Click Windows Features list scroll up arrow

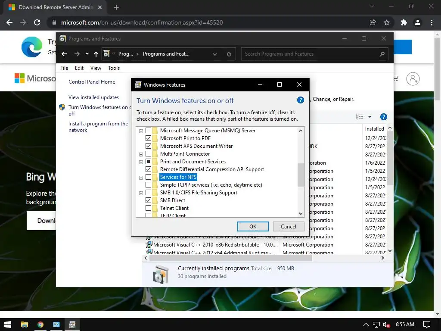coord(301,131)
